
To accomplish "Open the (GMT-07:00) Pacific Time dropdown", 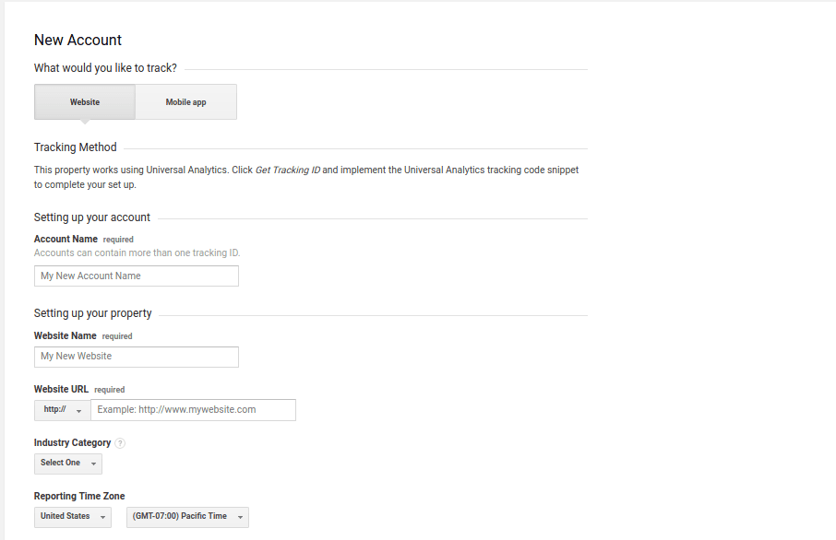I will 187,516.
